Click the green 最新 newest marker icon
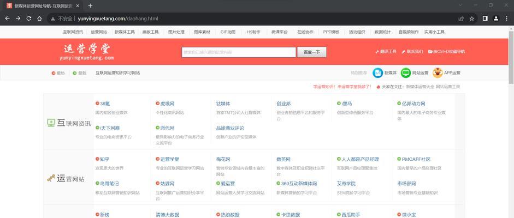This screenshot has width=514, height=218. (x=75, y=73)
